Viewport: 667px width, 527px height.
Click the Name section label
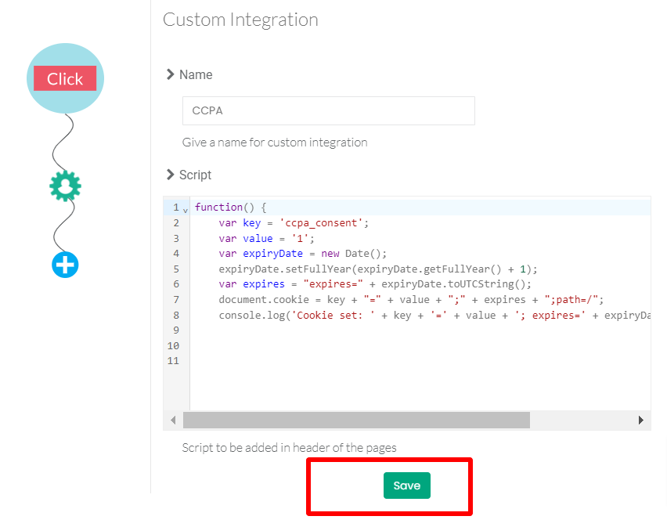pyautogui.click(x=196, y=74)
